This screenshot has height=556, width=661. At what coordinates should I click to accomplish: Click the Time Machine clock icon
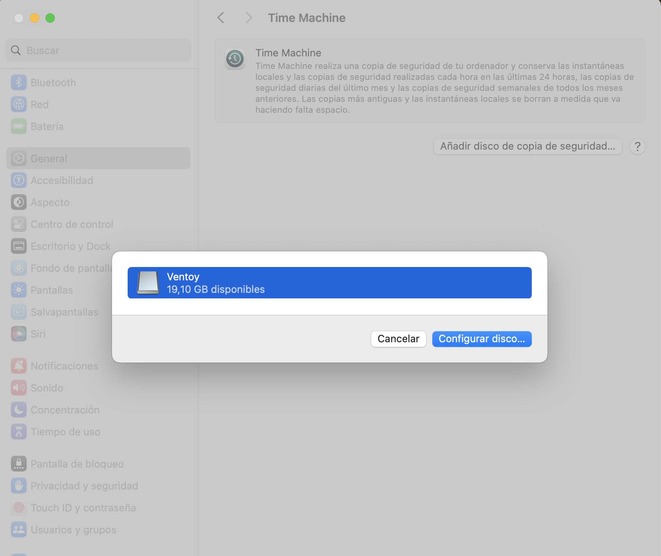click(235, 59)
